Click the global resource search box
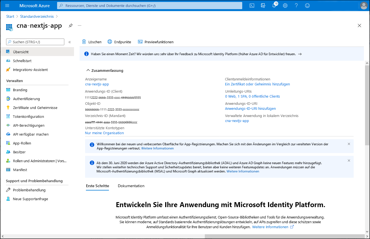The height and width of the screenshot is (239, 370). click(x=150, y=6)
